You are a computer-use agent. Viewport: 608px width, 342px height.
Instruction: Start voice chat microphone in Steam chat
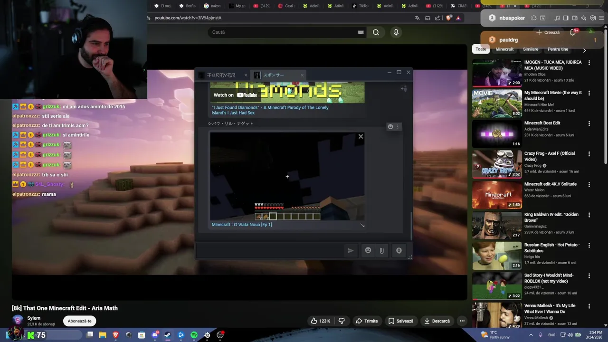(x=399, y=250)
